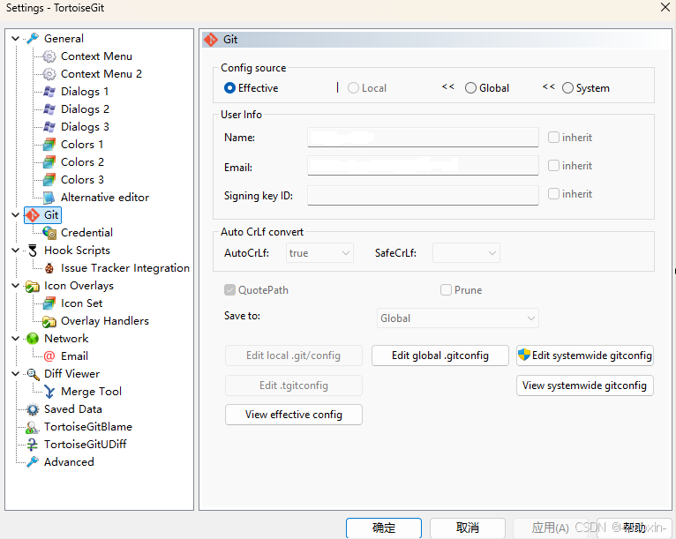Click View systemwide gitconfig button

(585, 386)
